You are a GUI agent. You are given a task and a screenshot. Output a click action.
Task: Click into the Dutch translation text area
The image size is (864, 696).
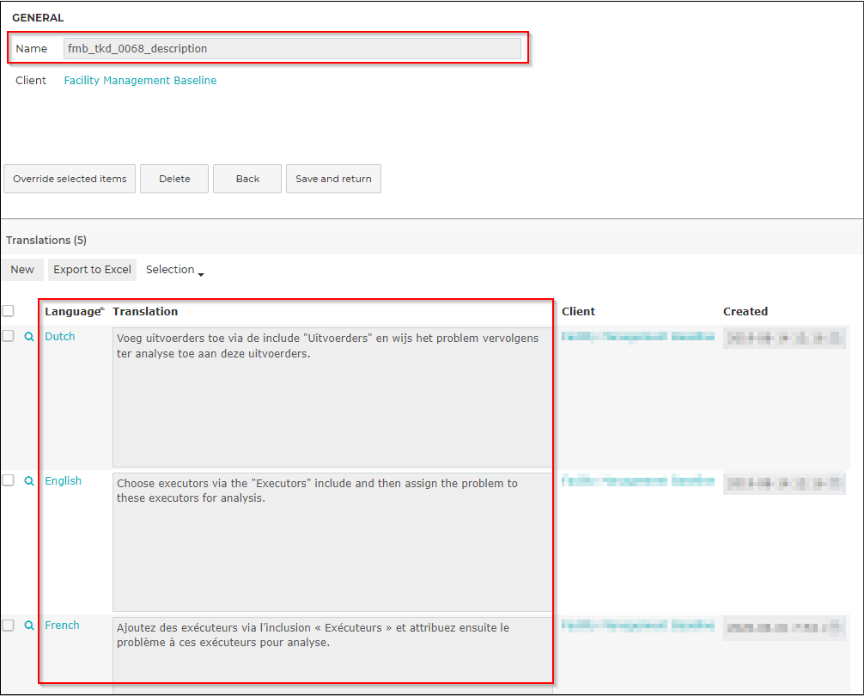(x=333, y=397)
